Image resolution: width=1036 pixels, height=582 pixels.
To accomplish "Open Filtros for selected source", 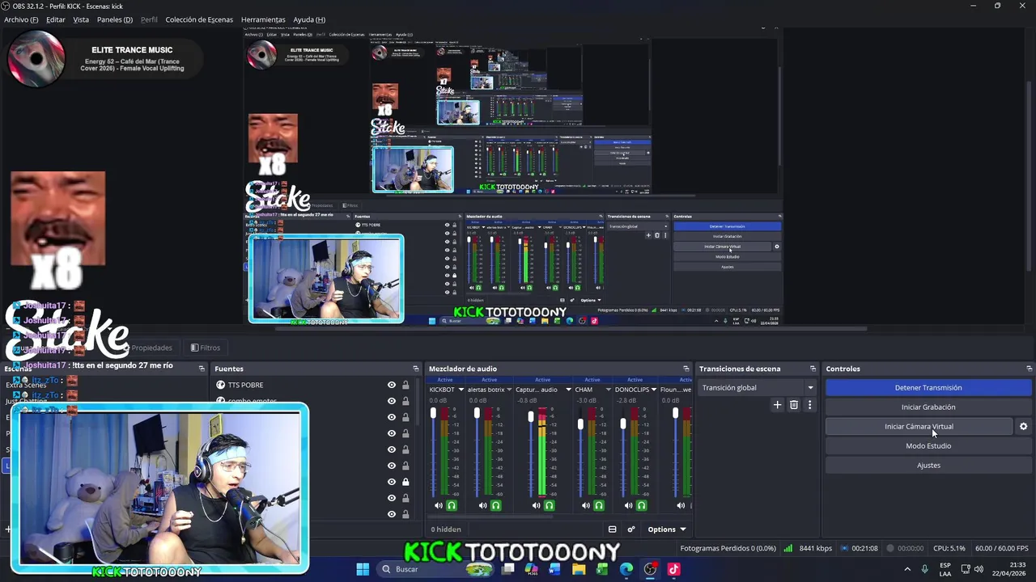I will click(x=206, y=348).
